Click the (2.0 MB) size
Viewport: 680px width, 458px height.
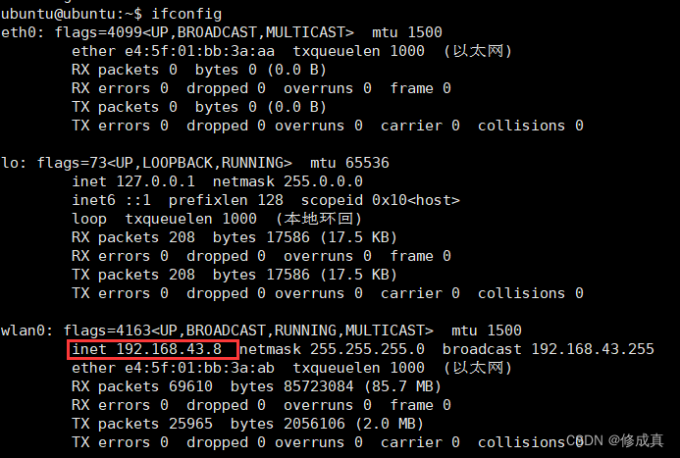pos(389,424)
